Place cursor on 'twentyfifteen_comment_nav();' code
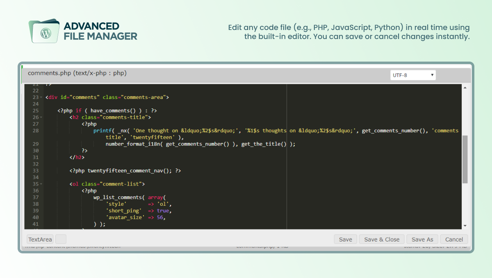Image resolution: width=492 pixels, height=278 pixels. pyautogui.click(x=130, y=170)
